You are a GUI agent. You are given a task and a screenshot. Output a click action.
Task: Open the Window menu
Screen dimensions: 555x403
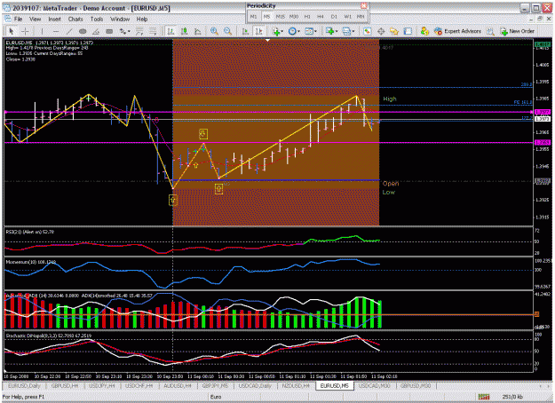pyautogui.click(x=120, y=20)
